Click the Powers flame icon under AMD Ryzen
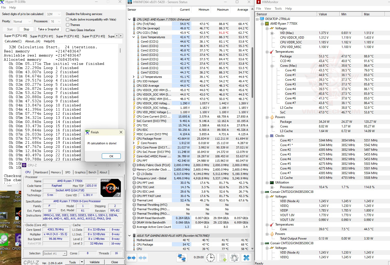Viewport: 390px width, 265px height. click(272, 117)
